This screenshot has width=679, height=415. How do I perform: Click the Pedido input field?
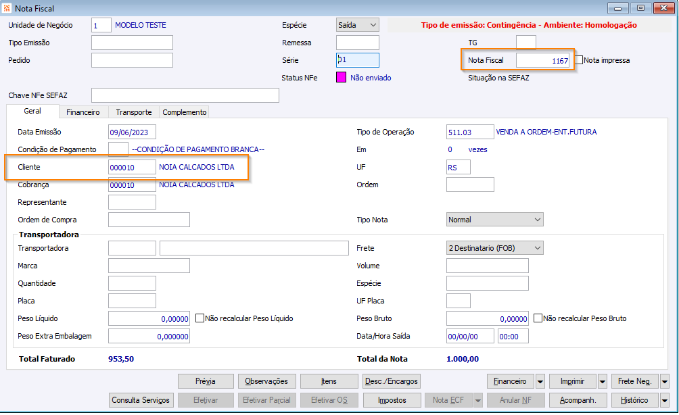coord(132,60)
